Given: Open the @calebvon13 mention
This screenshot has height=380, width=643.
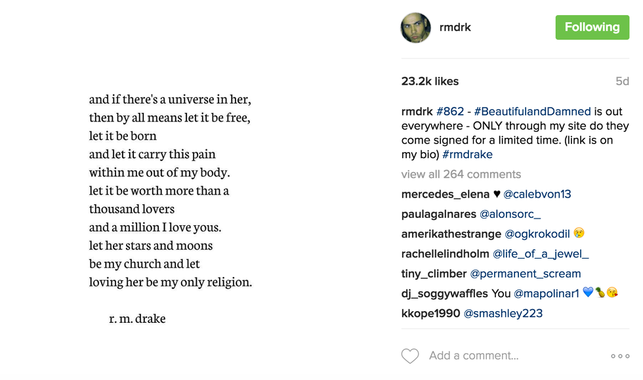Looking at the screenshot, I should 537,194.
